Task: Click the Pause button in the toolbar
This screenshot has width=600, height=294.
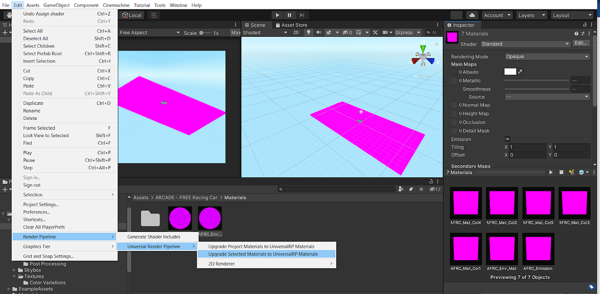Action: click(289, 14)
